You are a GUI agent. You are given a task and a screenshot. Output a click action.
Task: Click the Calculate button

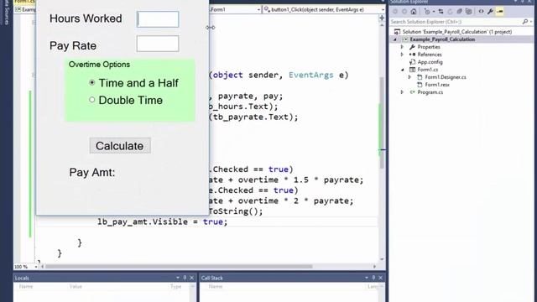[120, 145]
